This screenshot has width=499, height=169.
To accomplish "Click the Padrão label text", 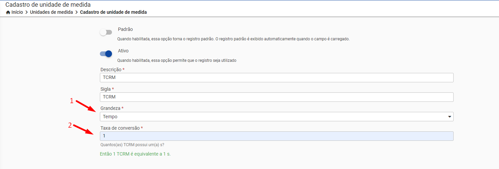I will tap(125, 30).
